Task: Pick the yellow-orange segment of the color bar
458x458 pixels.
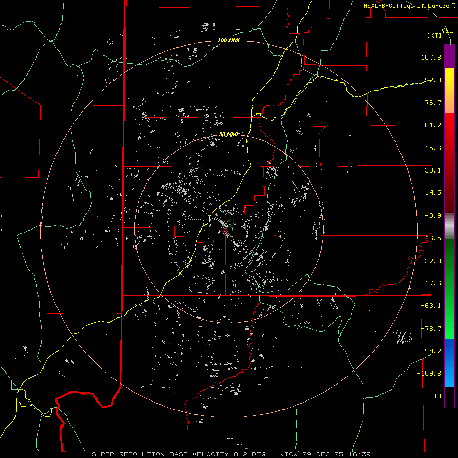Action: point(449,91)
